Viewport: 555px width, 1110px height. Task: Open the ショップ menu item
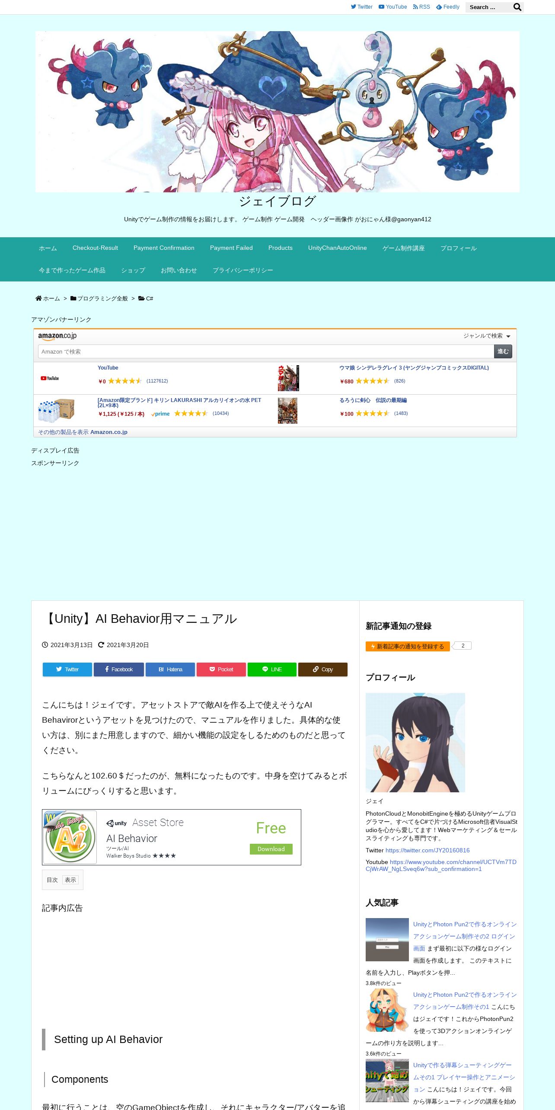(133, 270)
